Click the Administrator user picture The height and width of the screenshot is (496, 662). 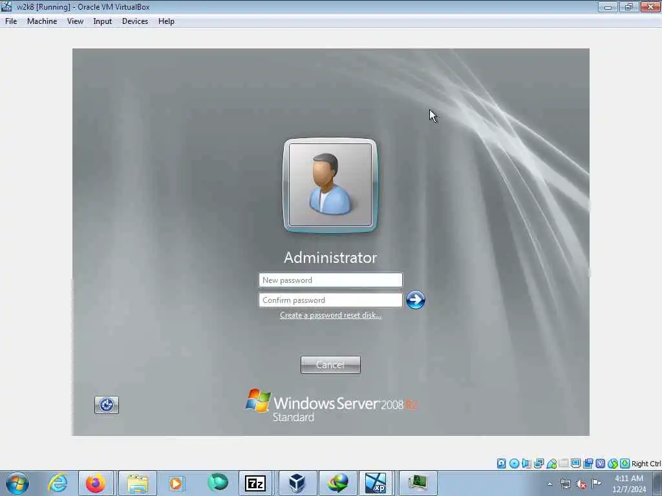point(330,185)
